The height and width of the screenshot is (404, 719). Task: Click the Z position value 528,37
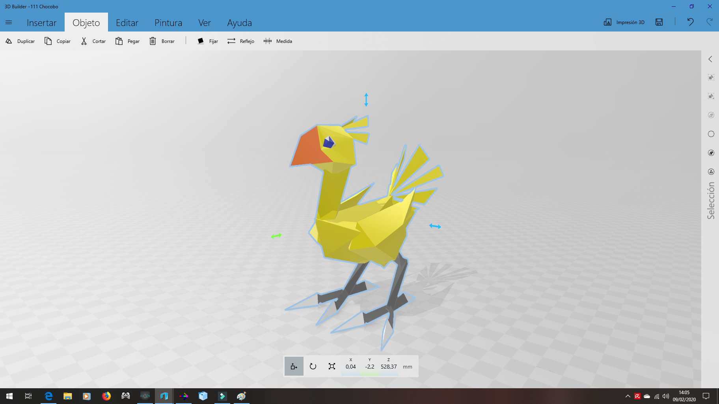tap(389, 367)
